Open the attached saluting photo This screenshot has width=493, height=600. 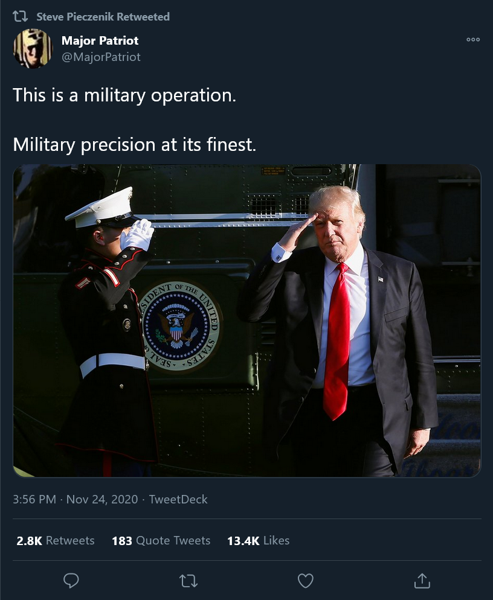pos(247,321)
